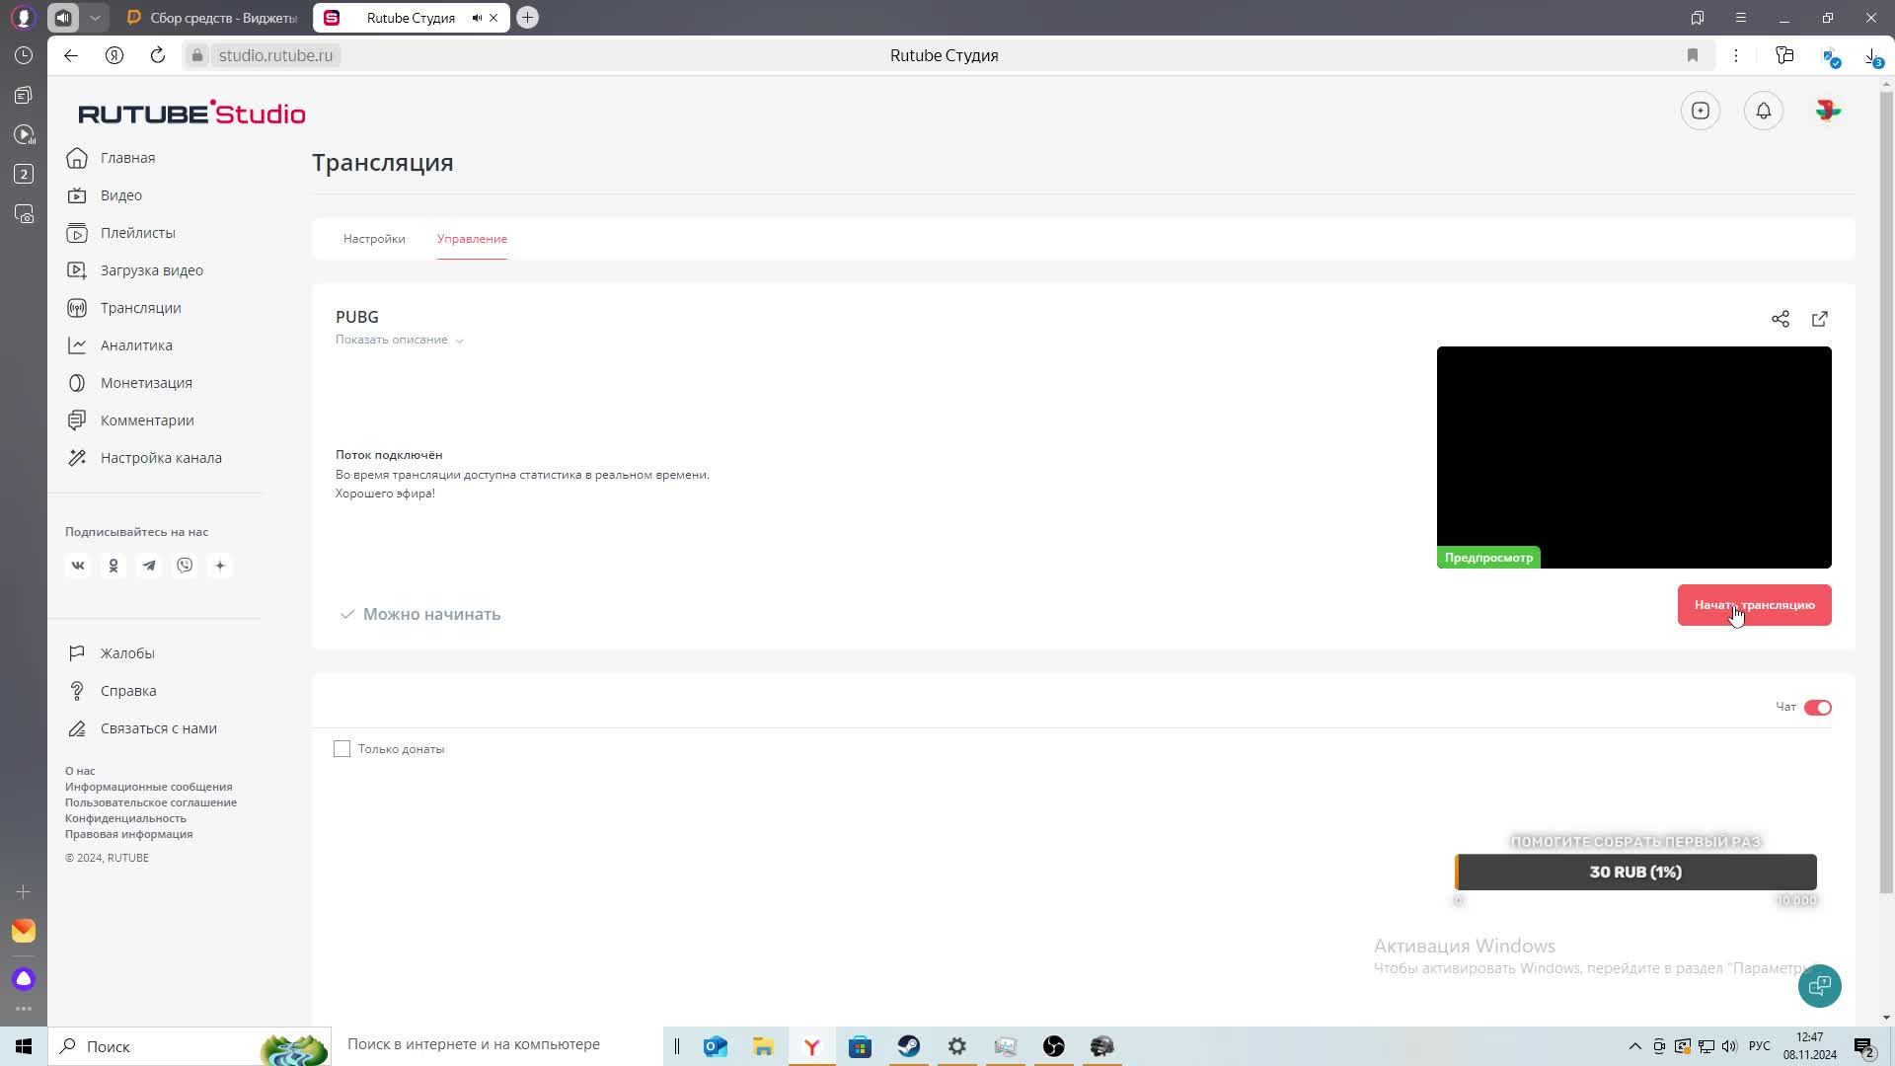Viewport: 1895px width, 1066px height.
Task: Open the VK social link icon
Action: tap(78, 566)
